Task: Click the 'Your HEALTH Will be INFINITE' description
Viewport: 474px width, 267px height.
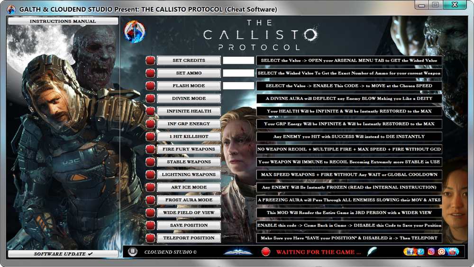Action: 349,111
